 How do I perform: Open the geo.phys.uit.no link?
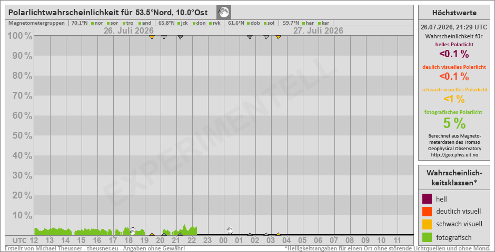click(450, 154)
